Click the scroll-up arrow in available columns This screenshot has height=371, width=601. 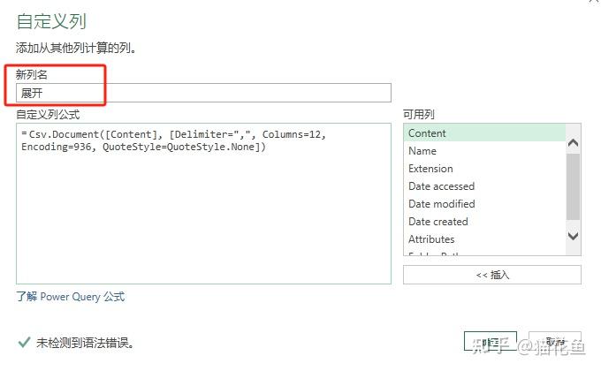[x=573, y=141]
